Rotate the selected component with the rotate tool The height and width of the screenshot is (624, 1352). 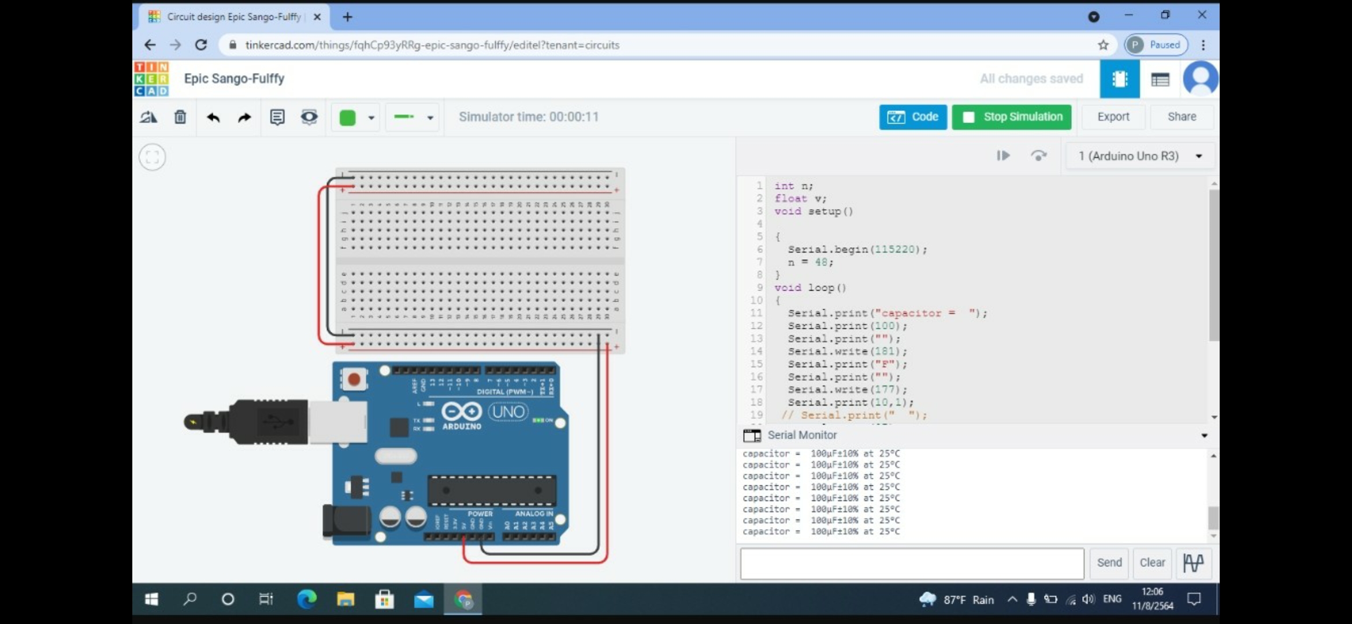click(x=148, y=117)
